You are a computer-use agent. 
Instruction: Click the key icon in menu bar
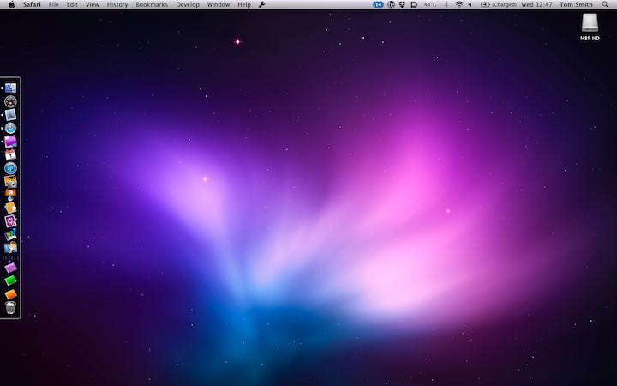(x=262, y=5)
